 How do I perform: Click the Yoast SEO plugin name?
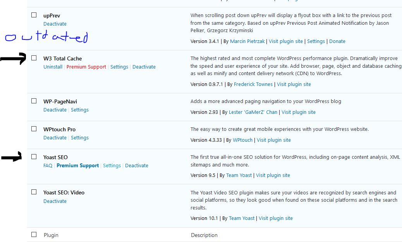pos(55,158)
